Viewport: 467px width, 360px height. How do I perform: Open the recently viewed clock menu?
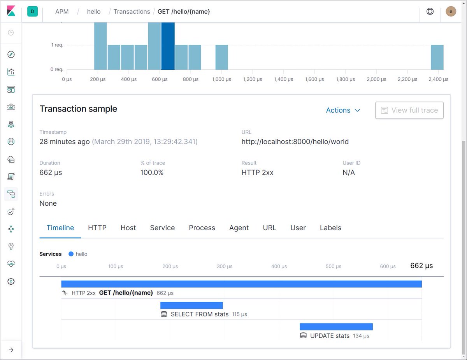11,33
